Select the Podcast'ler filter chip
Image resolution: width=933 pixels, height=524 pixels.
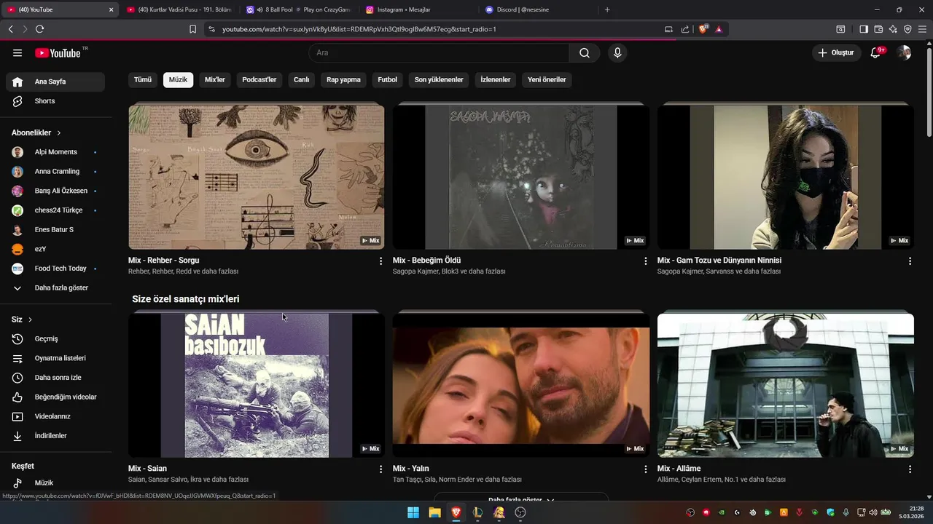click(259, 80)
